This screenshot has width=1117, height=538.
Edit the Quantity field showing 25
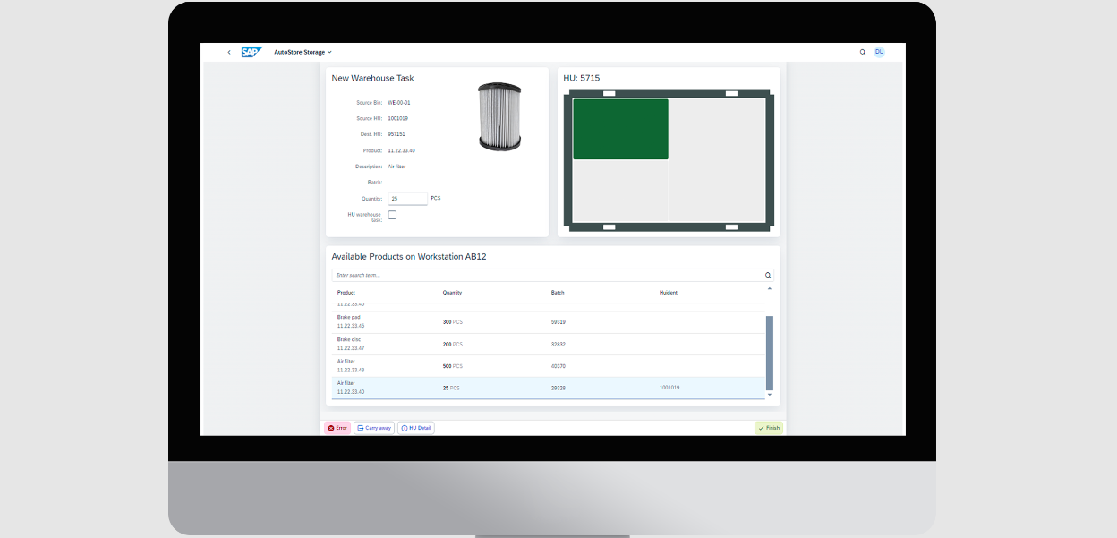click(x=407, y=199)
